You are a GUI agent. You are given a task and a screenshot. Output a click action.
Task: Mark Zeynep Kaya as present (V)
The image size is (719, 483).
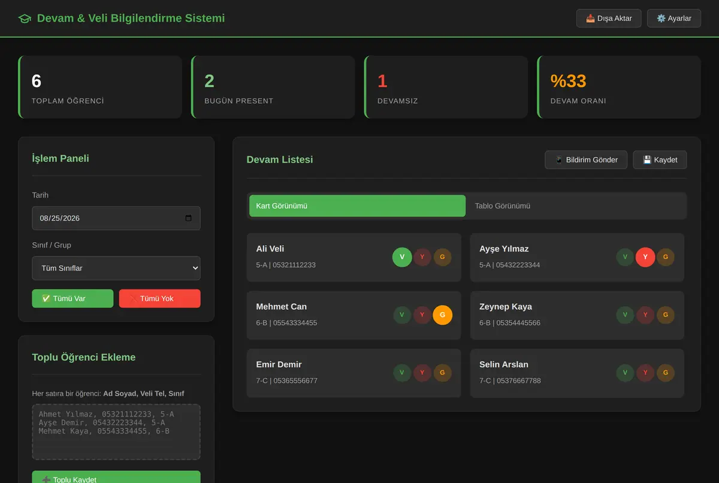[625, 315]
